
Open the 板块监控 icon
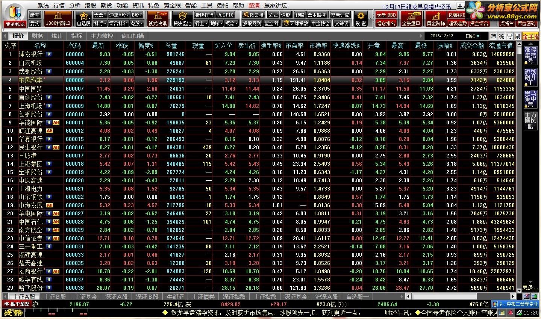pos(182,18)
